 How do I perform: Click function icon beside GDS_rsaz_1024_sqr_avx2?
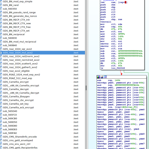[x=1, y=49]
